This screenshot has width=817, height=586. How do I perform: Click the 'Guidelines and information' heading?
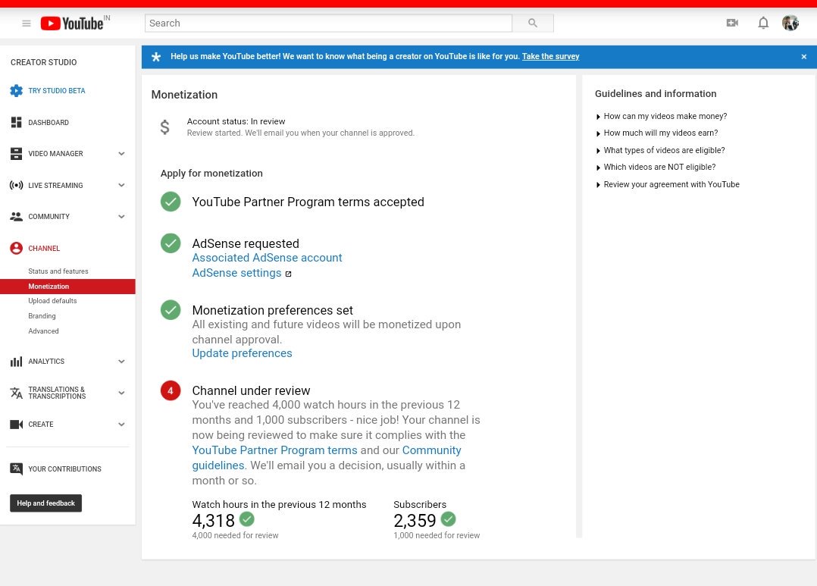(656, 94)
